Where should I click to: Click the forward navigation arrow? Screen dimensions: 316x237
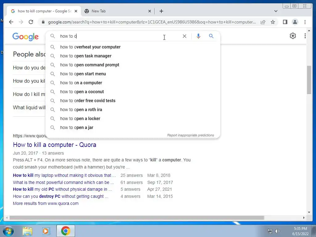pos(21,22)
